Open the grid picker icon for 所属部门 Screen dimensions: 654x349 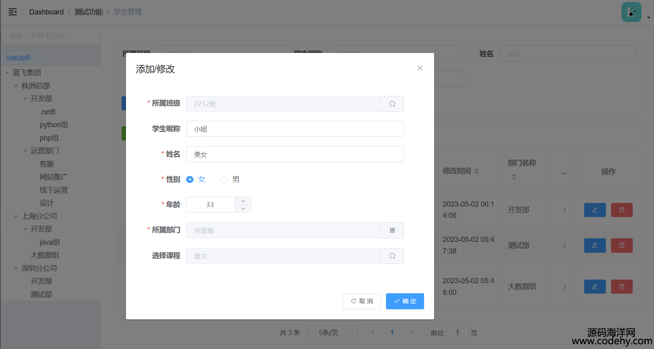click(392, 230)
